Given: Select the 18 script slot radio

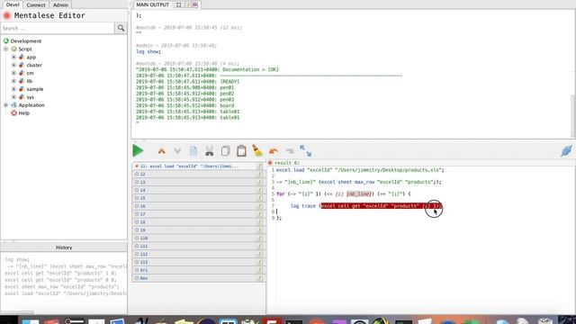Looking at the screenshot, I should pos(137,222).
